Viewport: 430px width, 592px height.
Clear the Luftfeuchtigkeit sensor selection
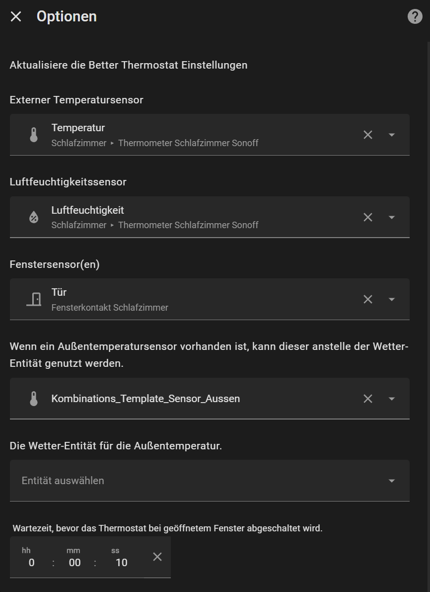pos(368,217)
